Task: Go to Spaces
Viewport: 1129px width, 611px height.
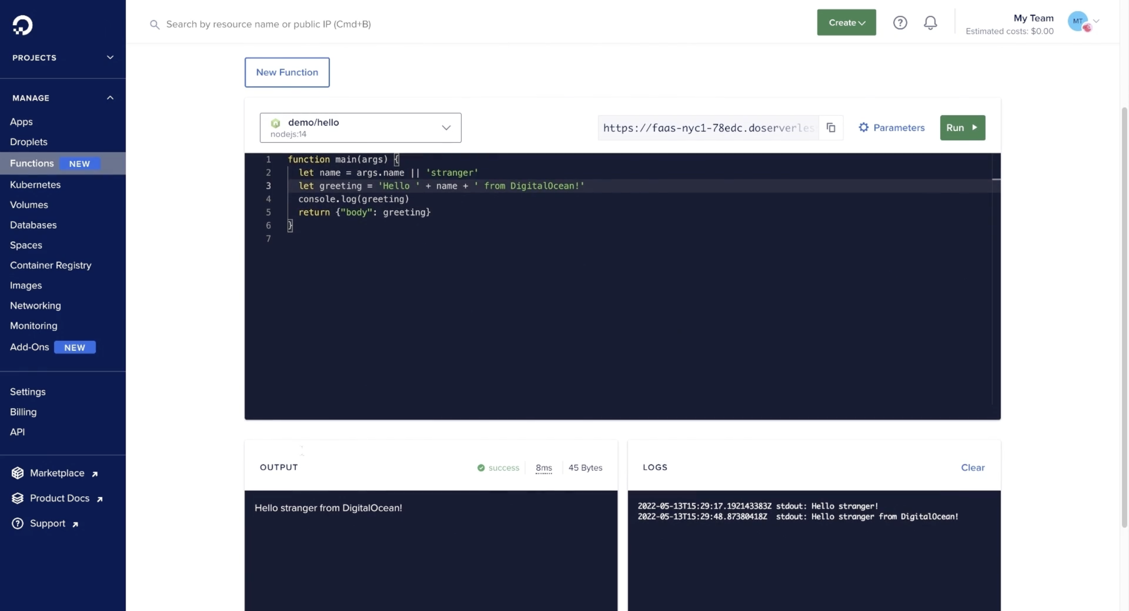Action: (26, 245)
